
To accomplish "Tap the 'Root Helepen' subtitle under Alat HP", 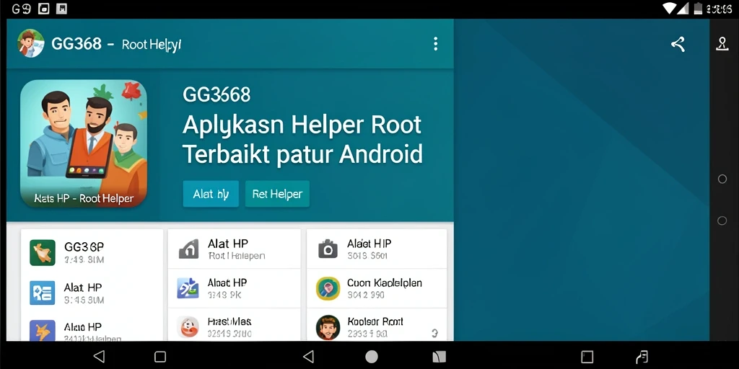I will (237, 256).
